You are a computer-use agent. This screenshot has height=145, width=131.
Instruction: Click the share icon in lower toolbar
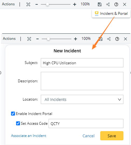(x=109, y=39)
